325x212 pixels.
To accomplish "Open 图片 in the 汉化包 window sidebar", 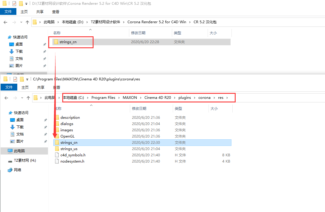I will click(19, 66).
